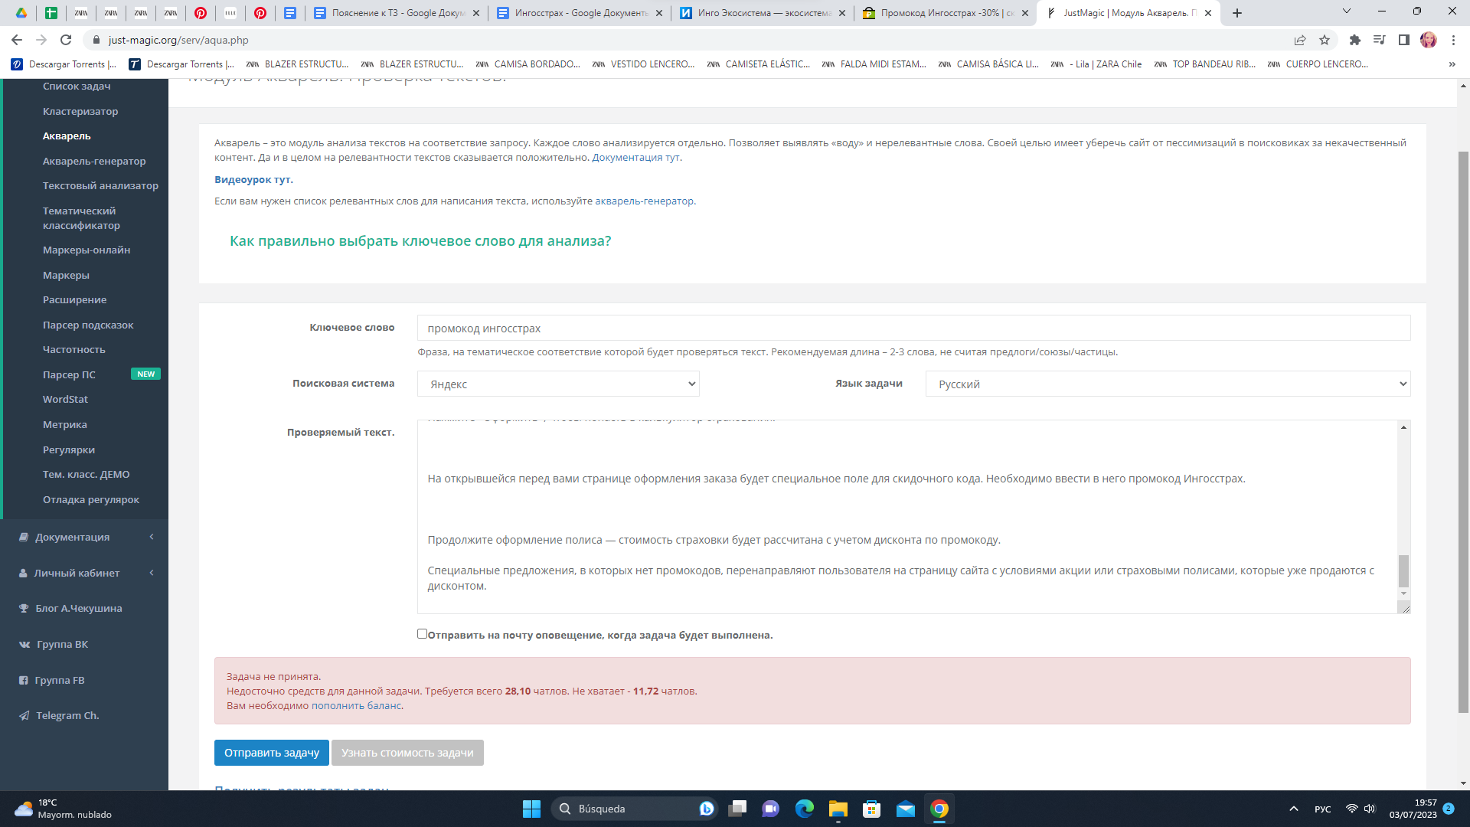Click the page vertical scrollbar thumb
This screenshot has height=827, width=1470.
tap(1463, 433)
